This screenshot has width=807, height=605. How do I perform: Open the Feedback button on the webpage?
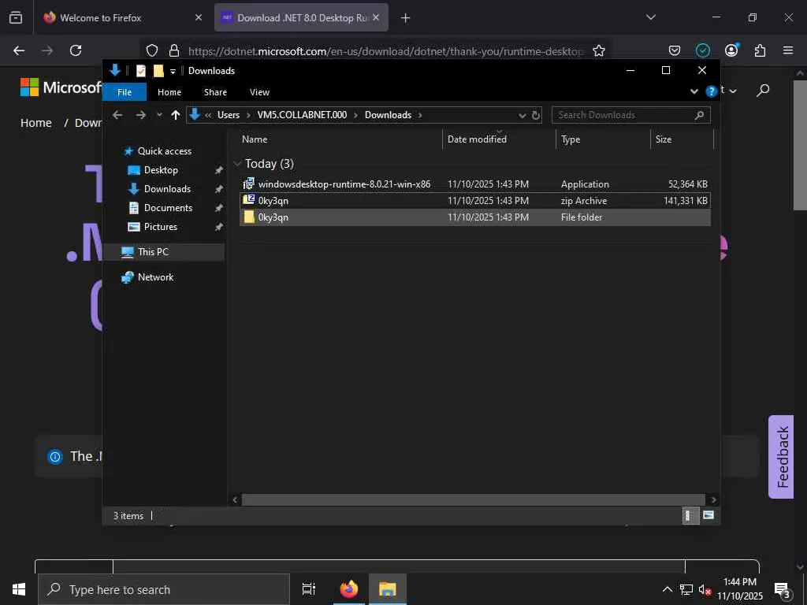pos(782,457)
